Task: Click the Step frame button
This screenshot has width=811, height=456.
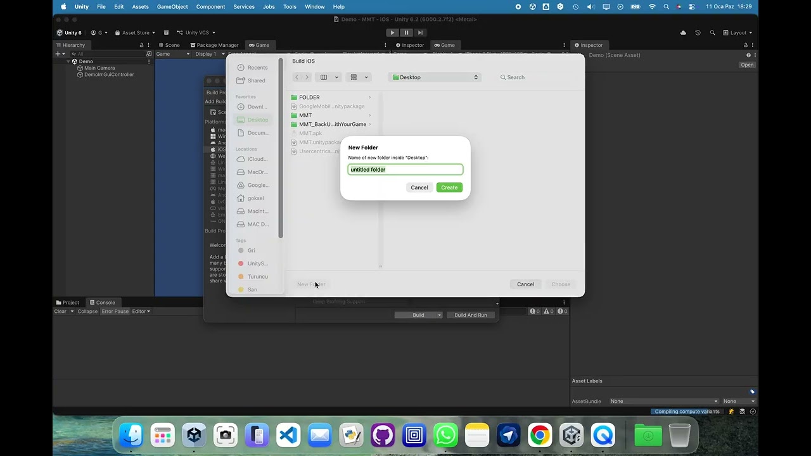Action: click(x=420, y=32)
